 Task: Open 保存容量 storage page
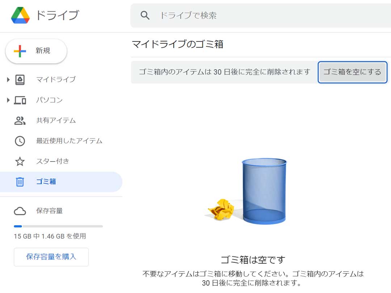tap(49, 211)
